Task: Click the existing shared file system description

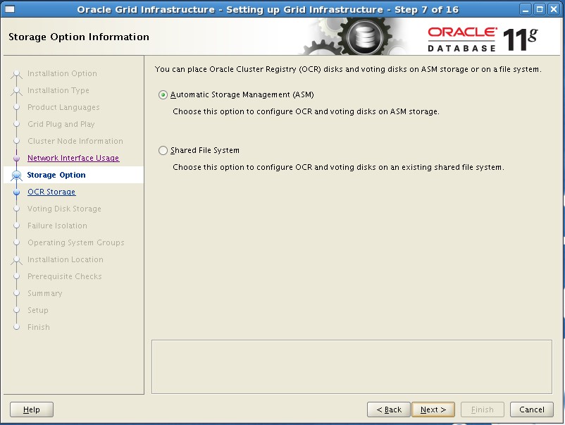Action: click(x=338, y=167)
